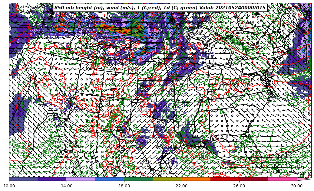Select the crimson 26–28 colorbar segment
The height and width of the screenshot is (191, 314).
point(253,179)
